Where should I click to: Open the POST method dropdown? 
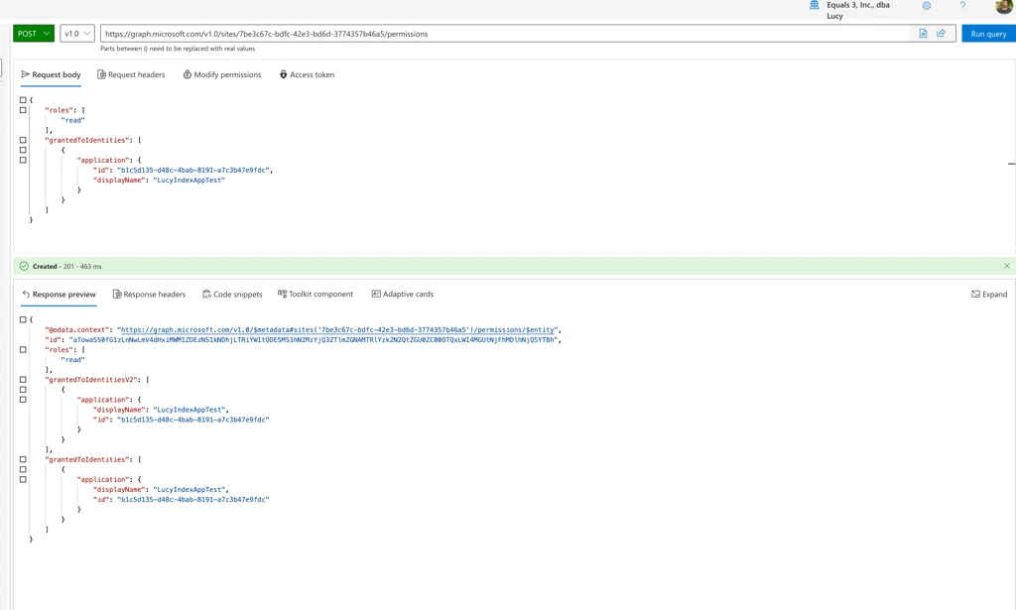34,34
